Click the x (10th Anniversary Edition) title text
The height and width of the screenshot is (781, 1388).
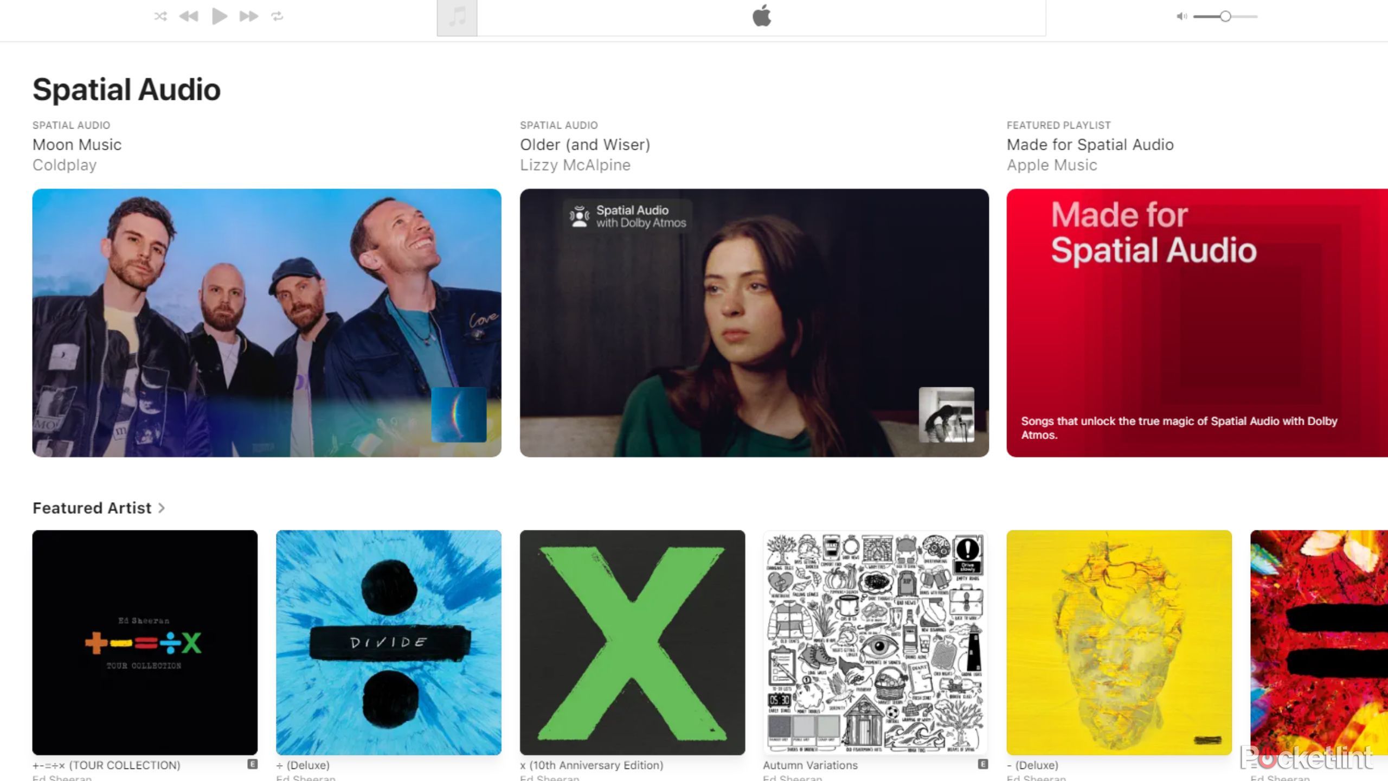pos(592,765)
